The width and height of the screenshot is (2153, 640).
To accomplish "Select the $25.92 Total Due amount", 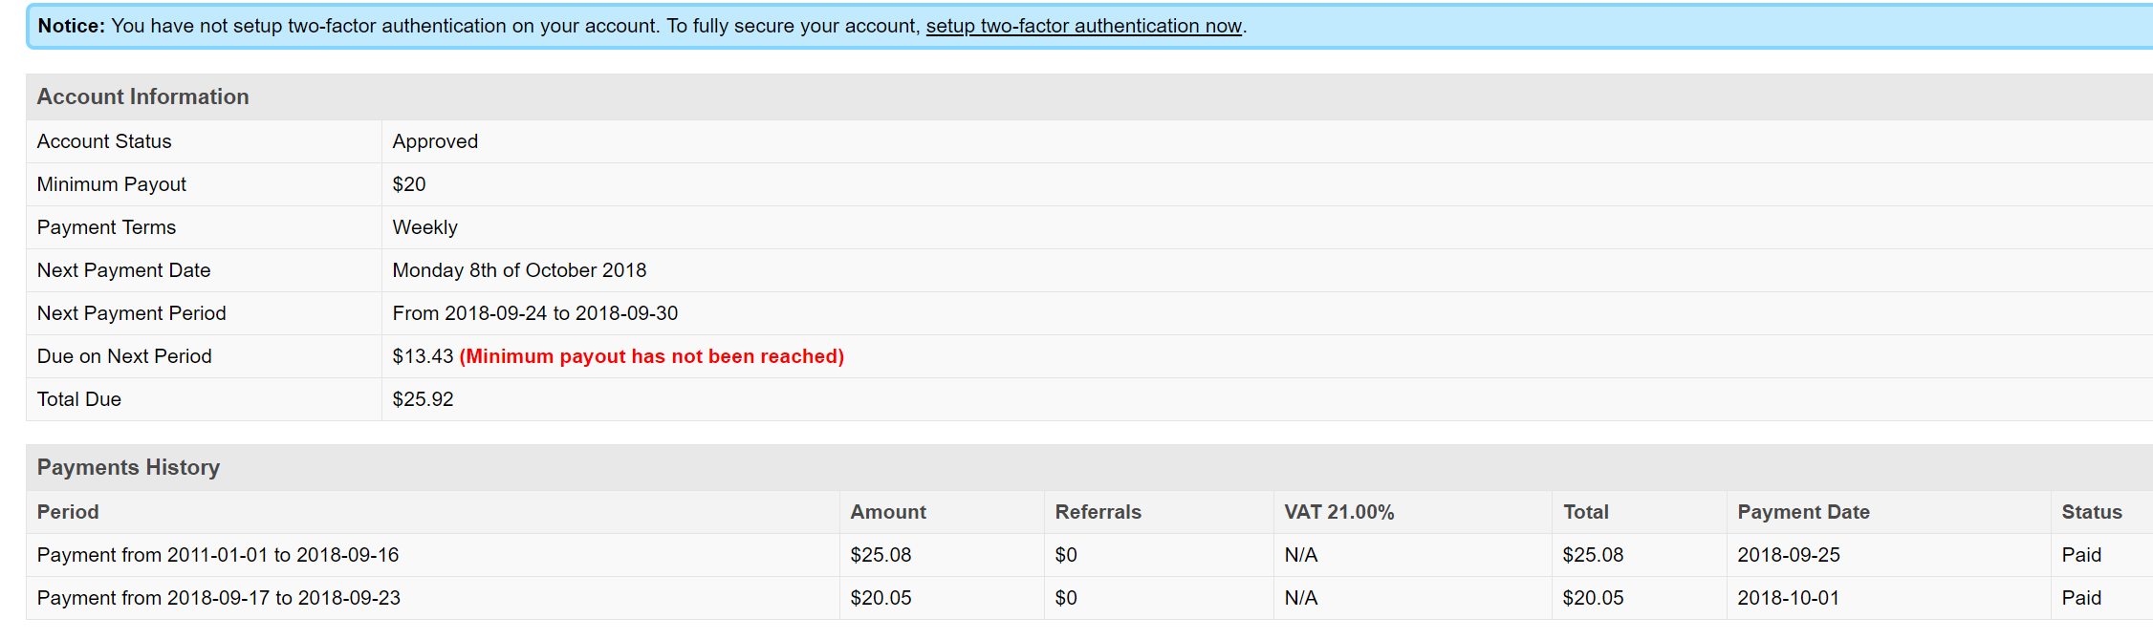I will (x=423, y=399).
